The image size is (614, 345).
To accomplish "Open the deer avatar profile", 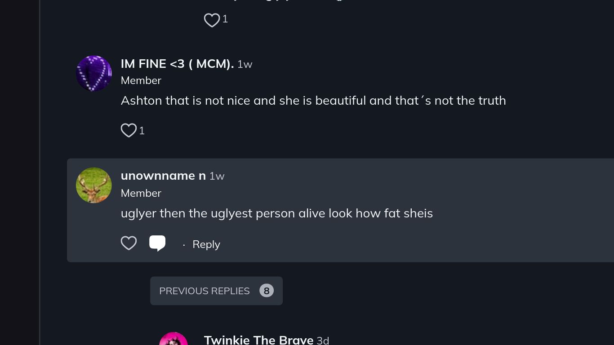I will [x=93, y=185].
